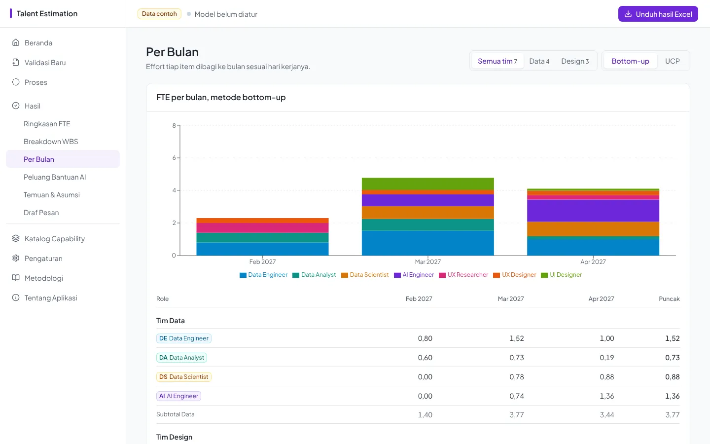
Task: Open Validasi Baru page
Action: pyautogui.click(x=63, y=62)
